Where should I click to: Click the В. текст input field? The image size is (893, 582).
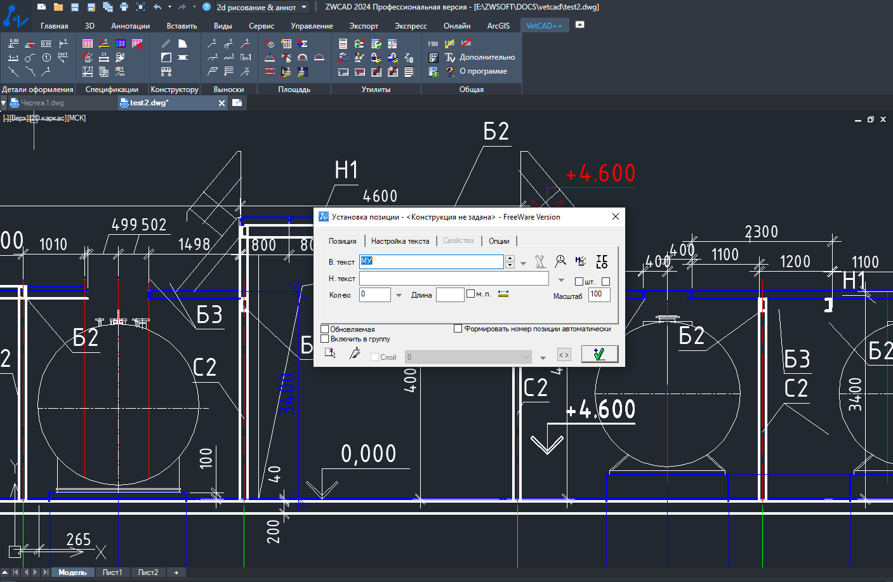(x=432, y=261)
